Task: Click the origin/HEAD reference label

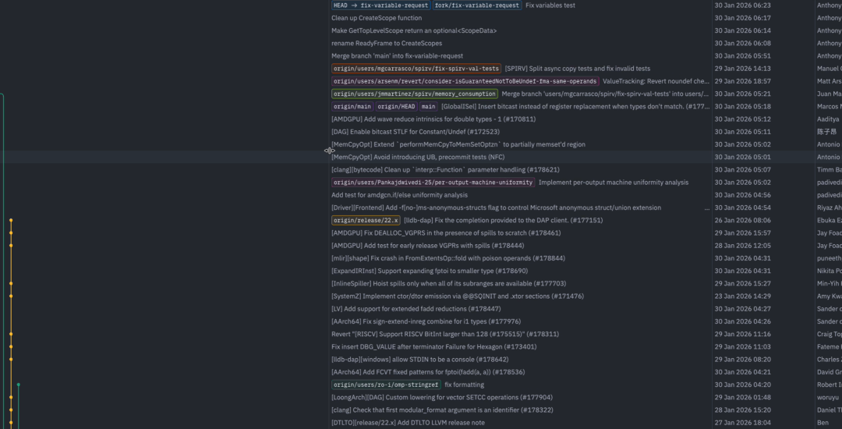Action: pyautogui.click(x=396, y=106)
